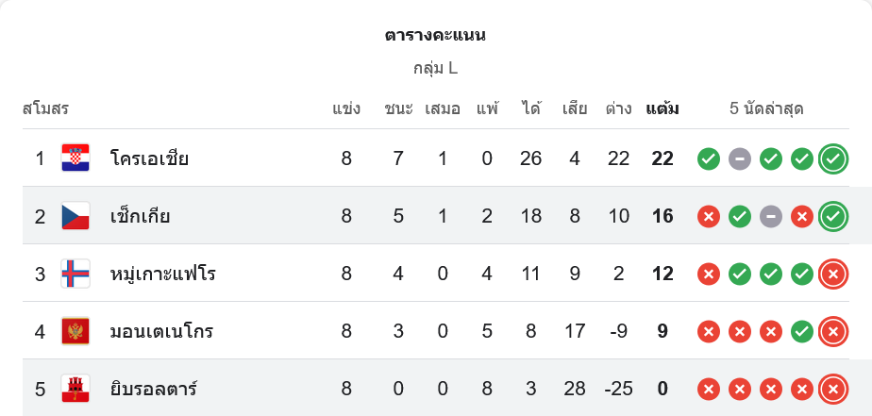Click Croatia's gray draw result icon
The image size is (872, 416).
coord(740,159)
